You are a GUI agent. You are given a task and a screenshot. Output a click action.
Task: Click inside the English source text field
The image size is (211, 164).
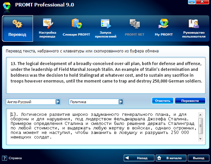coord(106,75)
